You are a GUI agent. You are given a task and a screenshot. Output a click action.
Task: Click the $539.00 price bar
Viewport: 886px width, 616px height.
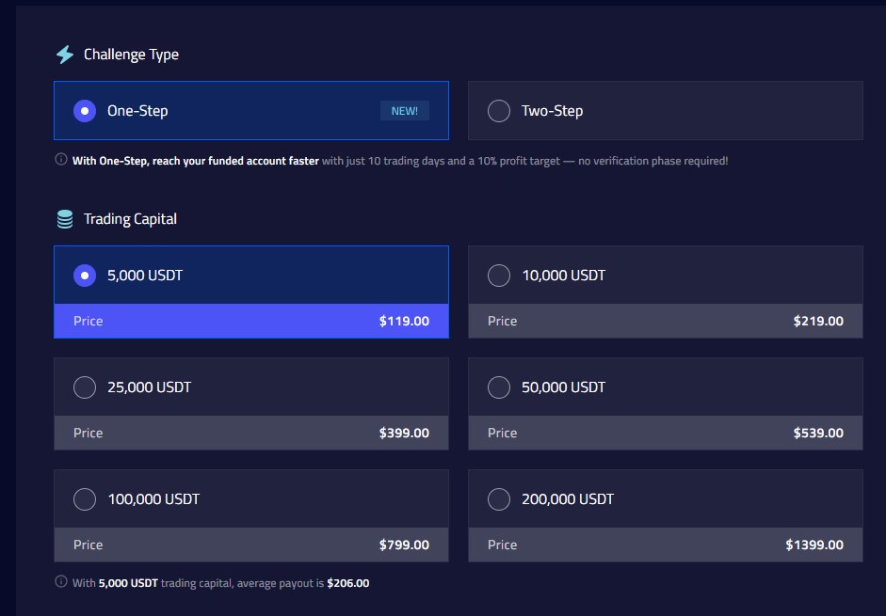[666, 433]
